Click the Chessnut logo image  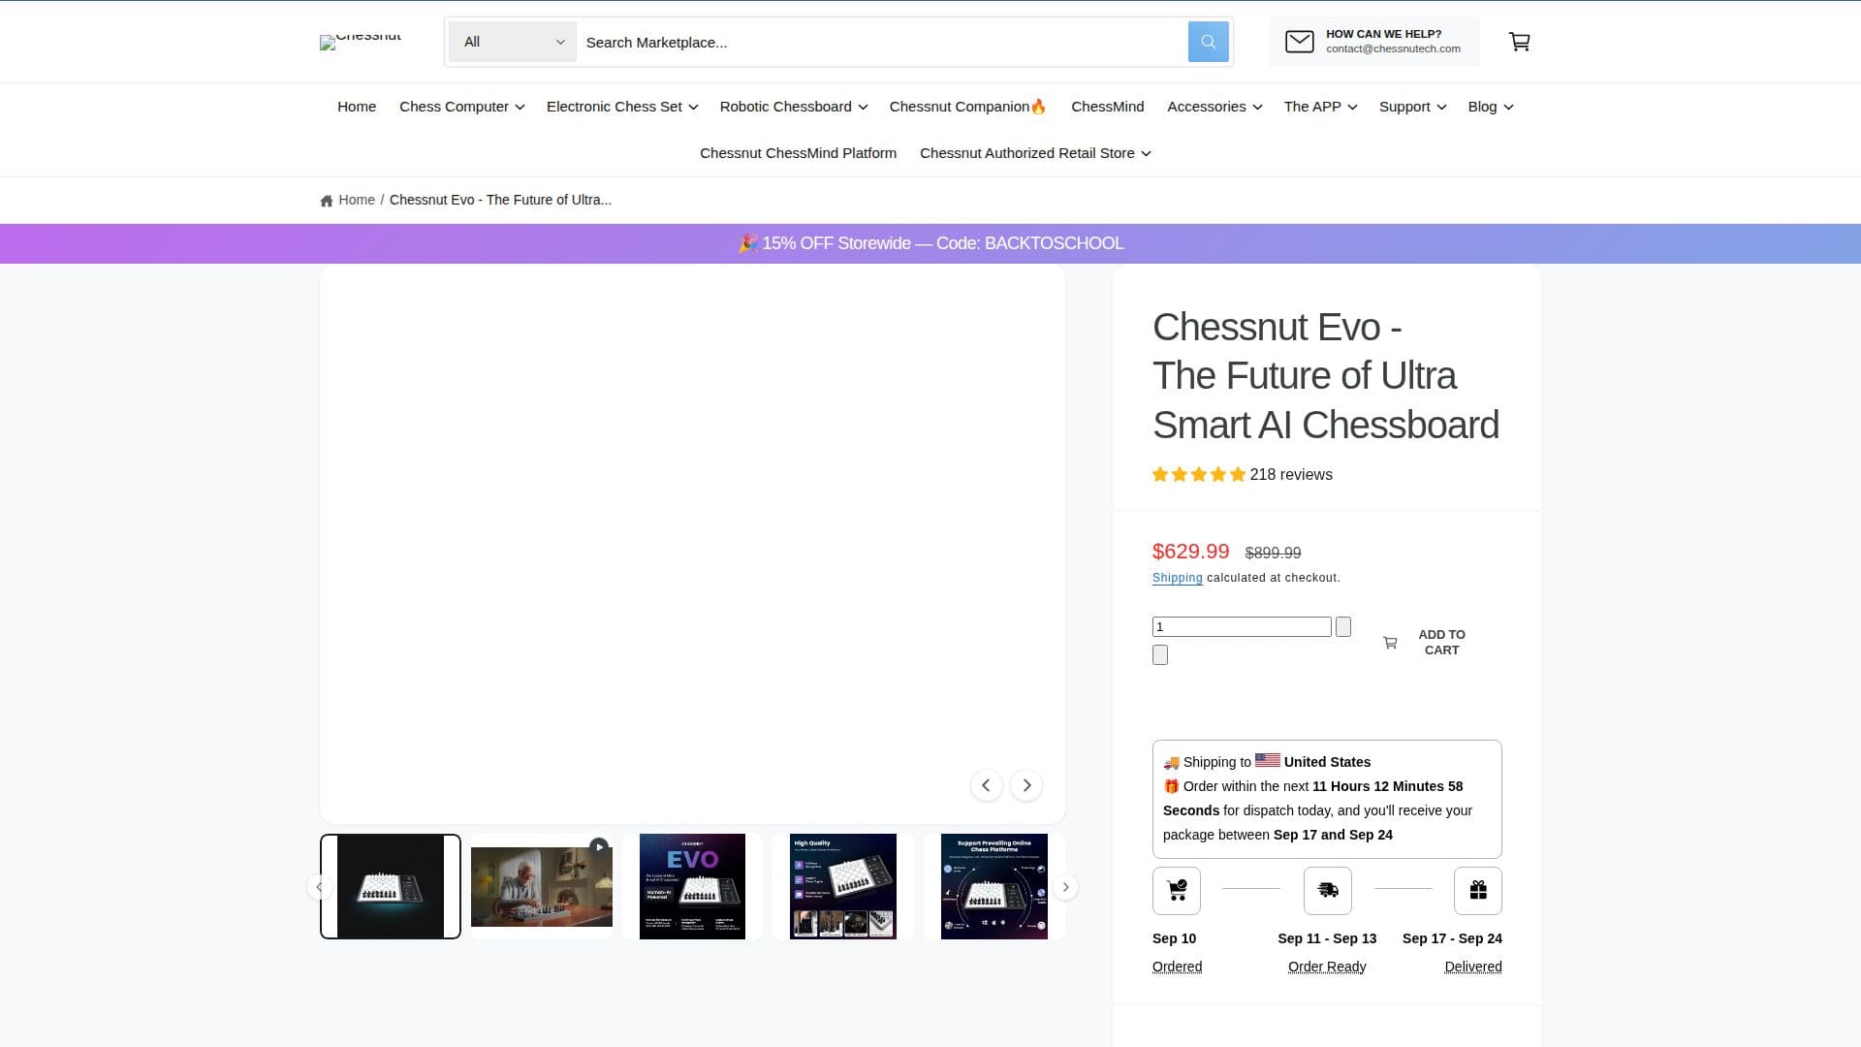361,42
